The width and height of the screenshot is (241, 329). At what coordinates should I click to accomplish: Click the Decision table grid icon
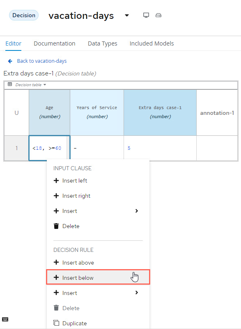pos(10,85)
